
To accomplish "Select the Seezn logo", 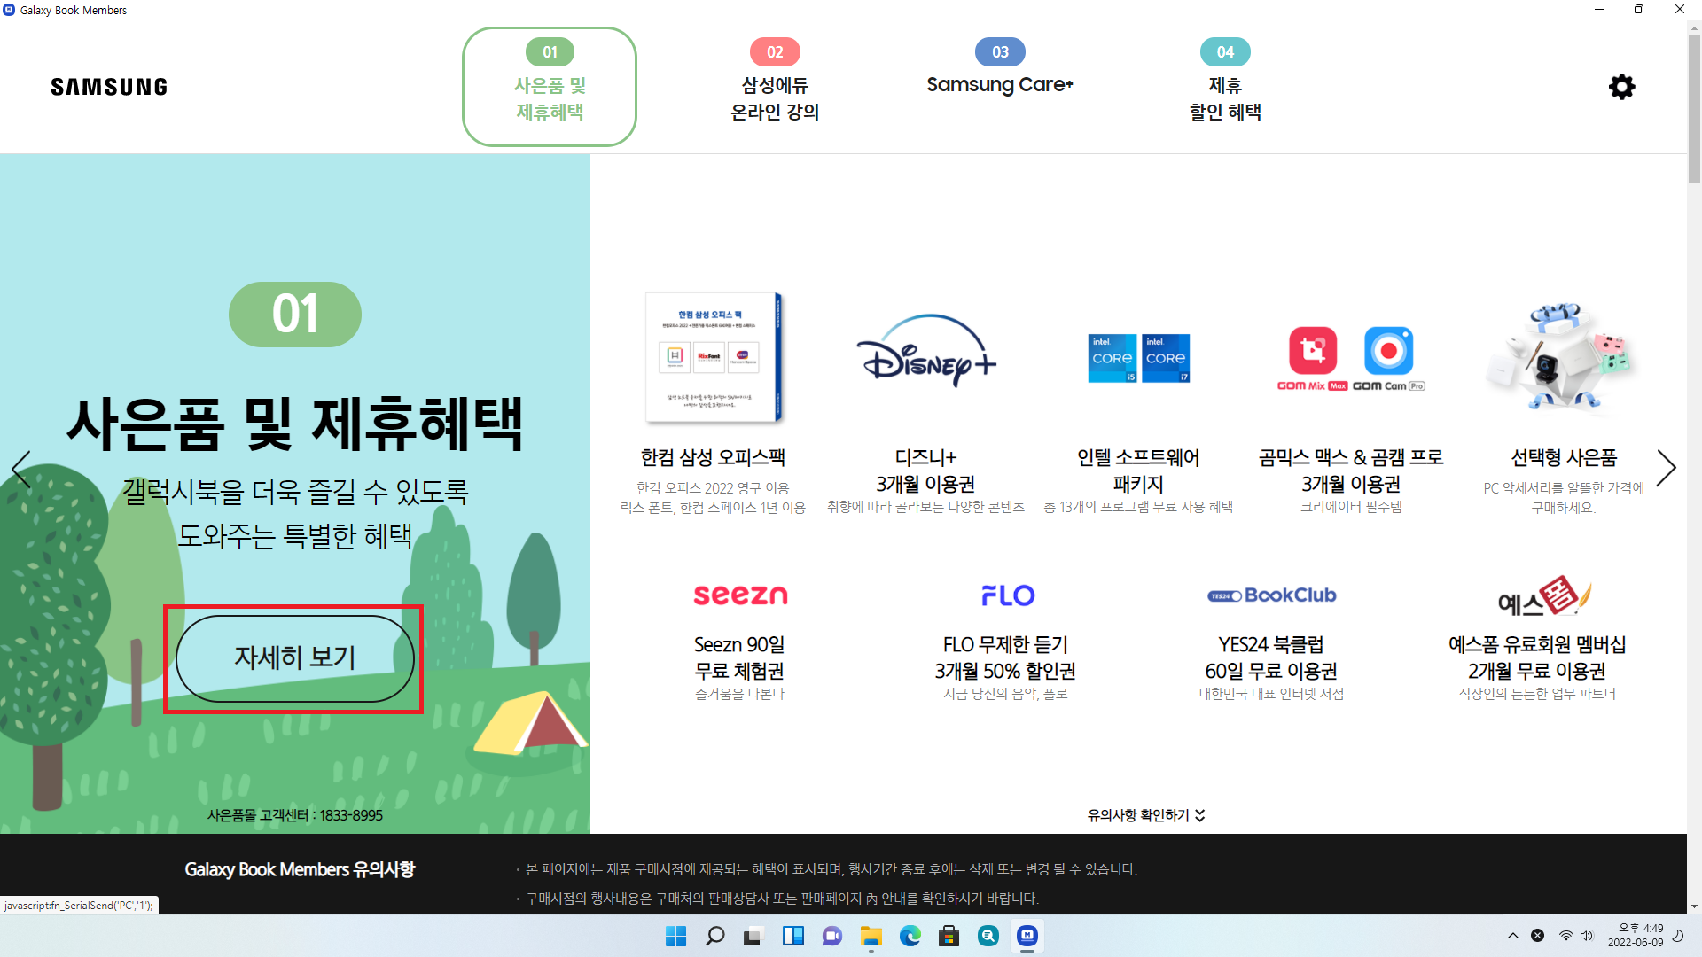I will [740, 595].
